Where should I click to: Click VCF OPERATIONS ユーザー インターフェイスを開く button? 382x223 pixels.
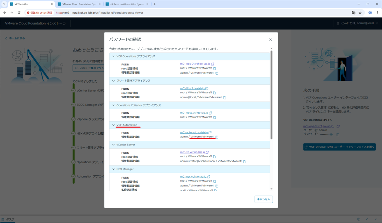[339, 147]
